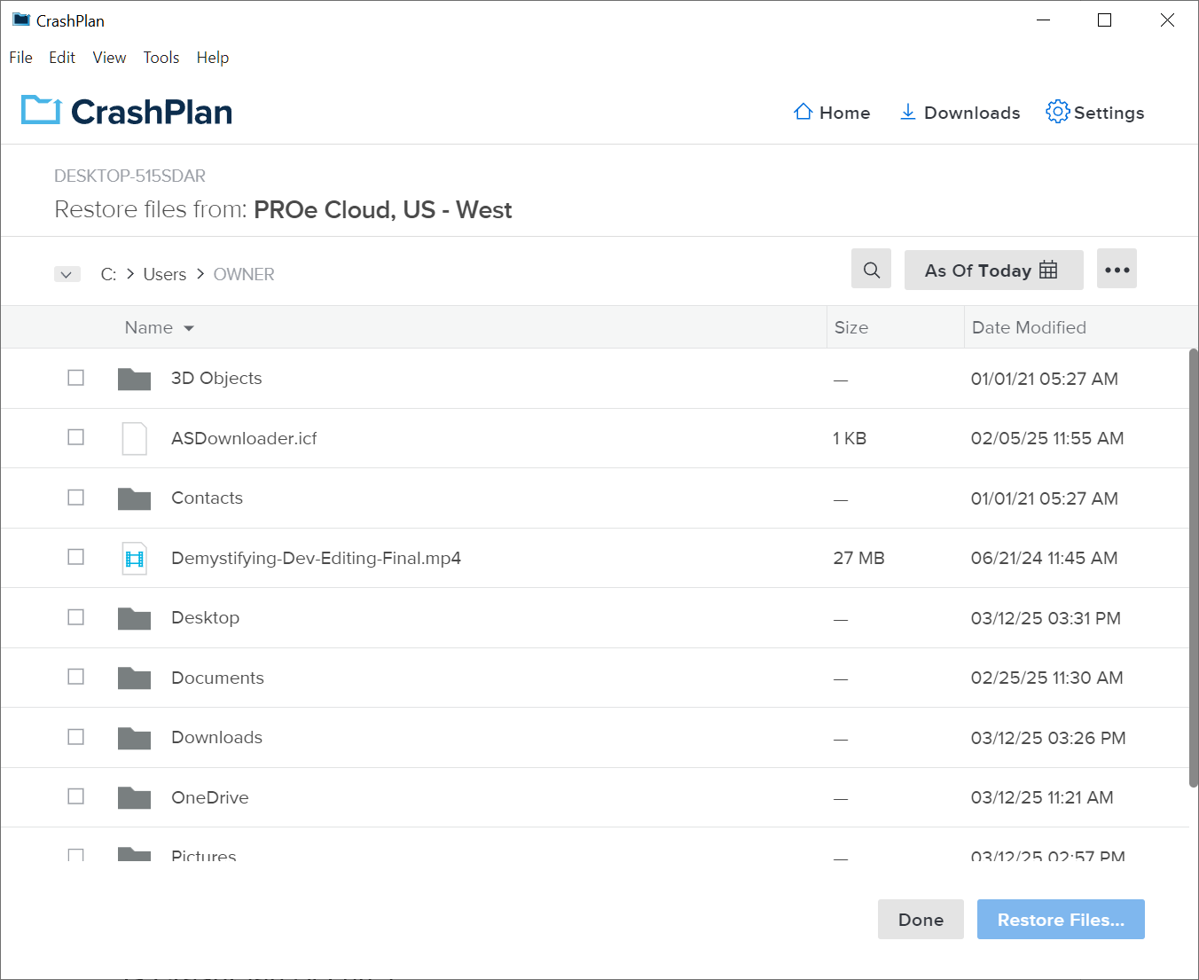Viewport: 1199px width, 980px height.
Task: Click the CrashPlan title bar app icon
Action: pos(21,20)
